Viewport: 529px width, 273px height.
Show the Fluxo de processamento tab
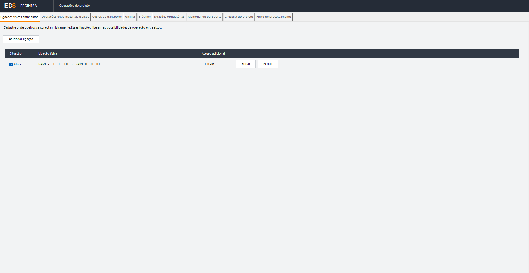pyautogui.click(x=274, y=17)
